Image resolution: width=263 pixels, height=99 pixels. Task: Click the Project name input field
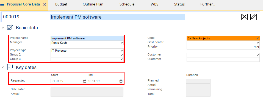coord(87,38)
